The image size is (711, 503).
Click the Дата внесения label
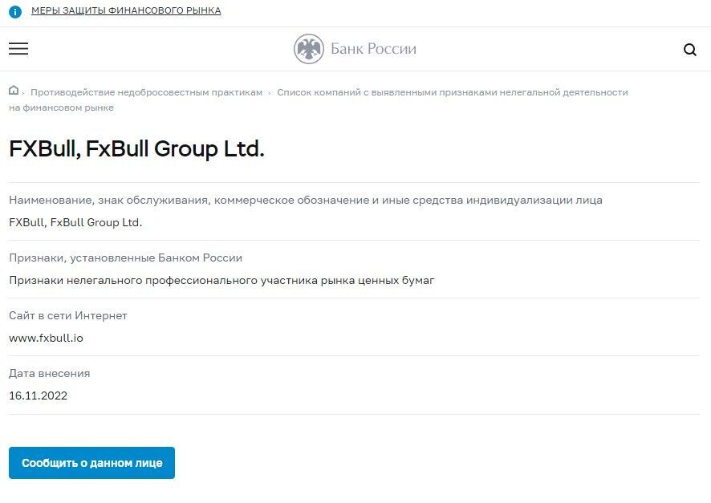tap(50, 373)
